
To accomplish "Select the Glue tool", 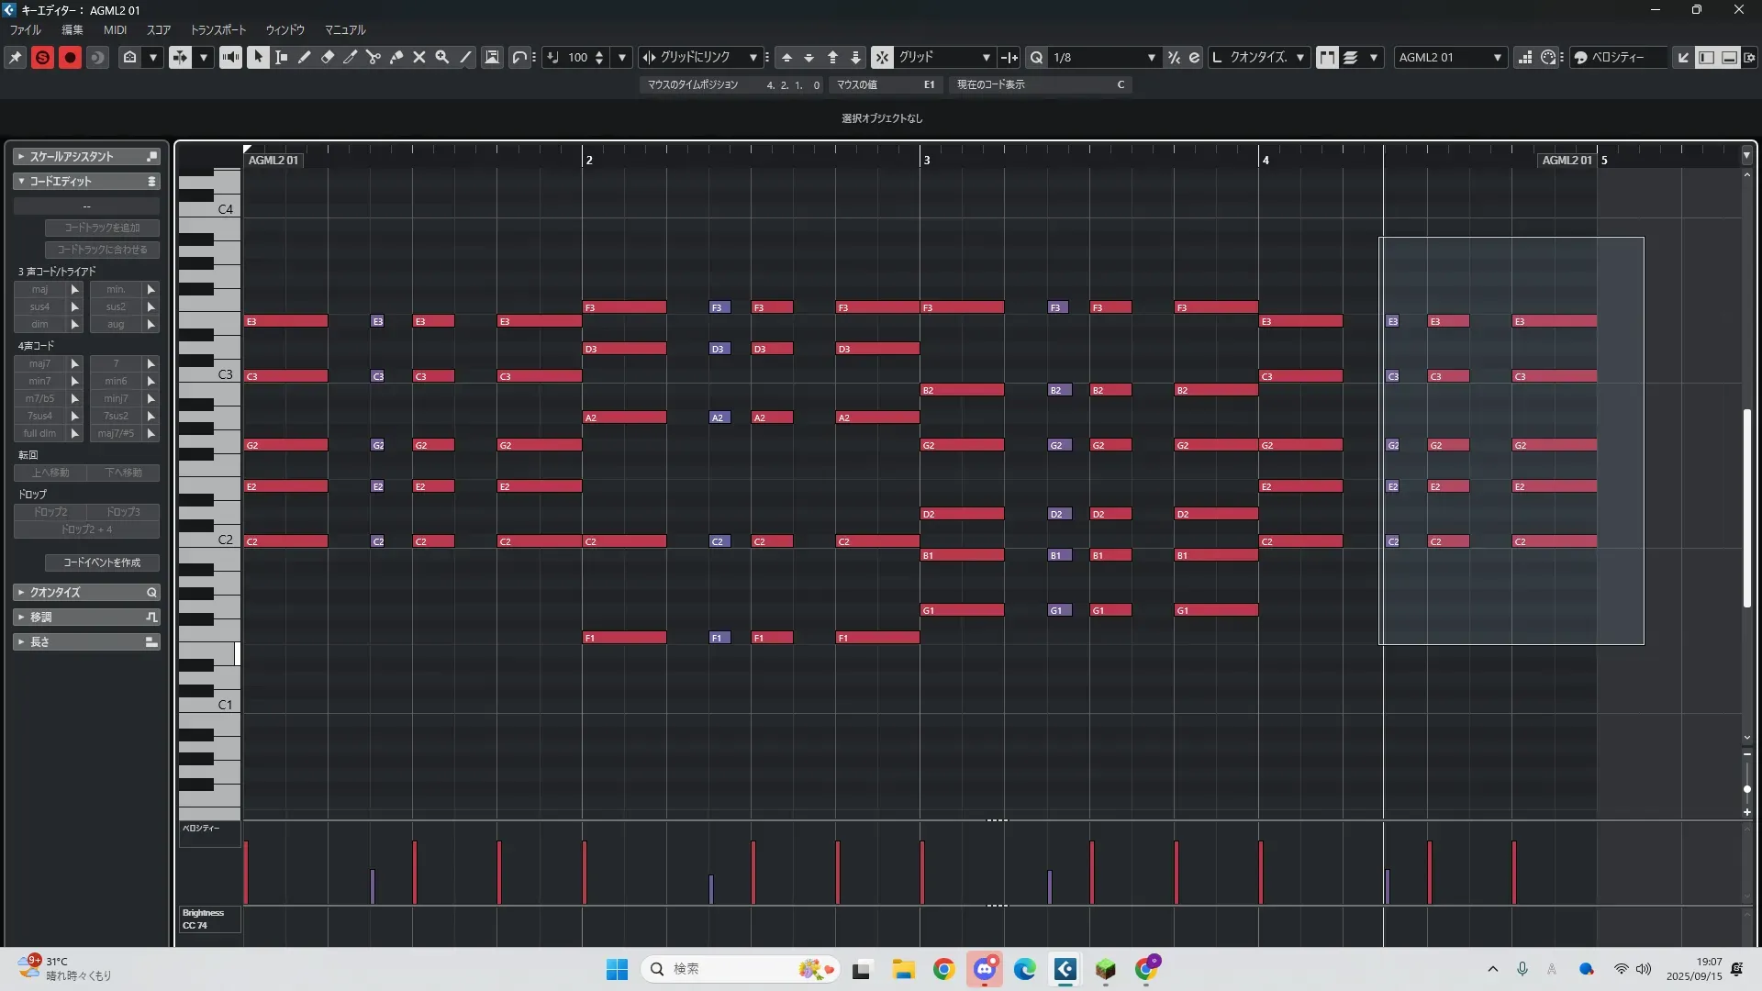I will pos(396,57).
